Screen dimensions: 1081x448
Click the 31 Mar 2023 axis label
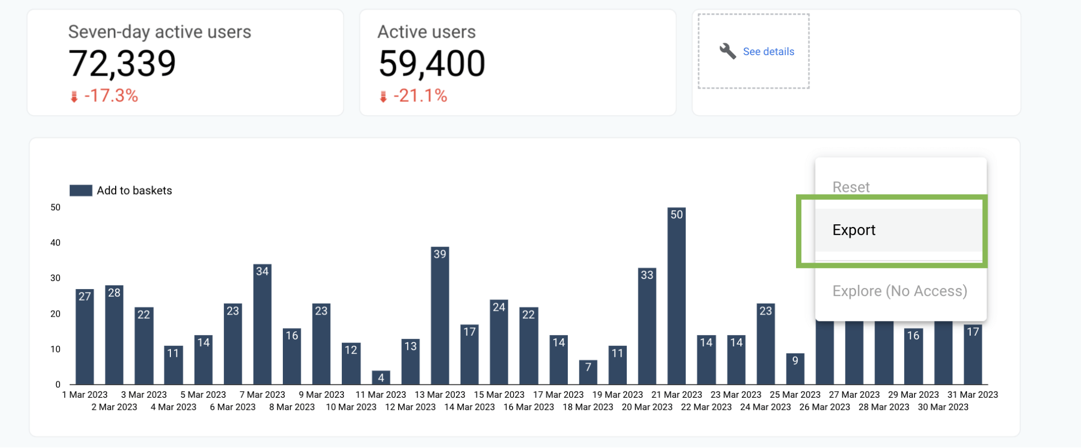[x=972, y=394]
